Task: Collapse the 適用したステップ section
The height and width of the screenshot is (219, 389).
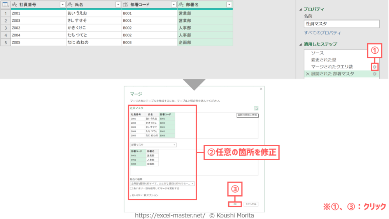Action: coord(301,44)
